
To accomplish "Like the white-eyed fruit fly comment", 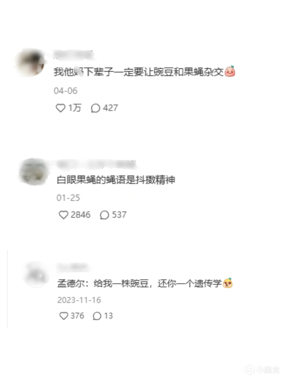I will tap(63, 215).
